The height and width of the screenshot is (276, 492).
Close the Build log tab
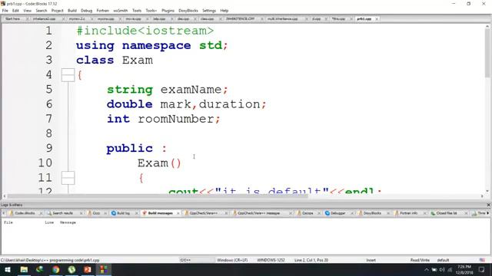[x=136, y=213]
